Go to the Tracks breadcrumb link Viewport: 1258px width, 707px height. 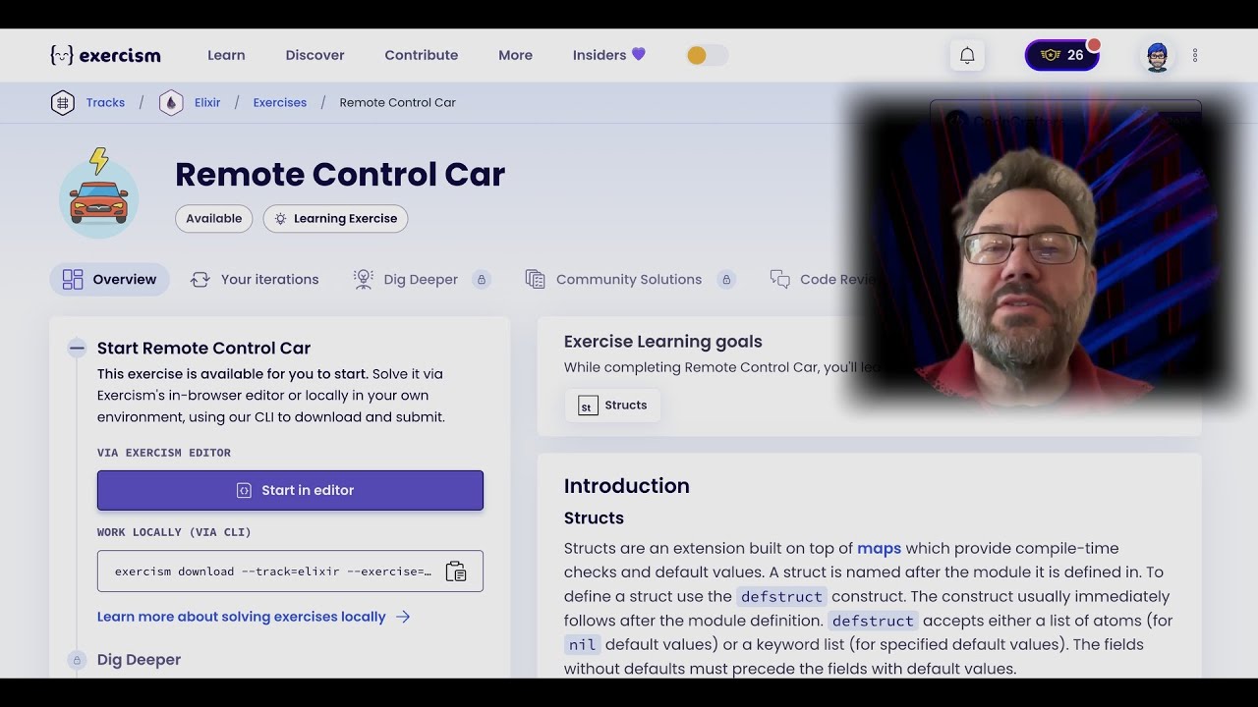105,102
